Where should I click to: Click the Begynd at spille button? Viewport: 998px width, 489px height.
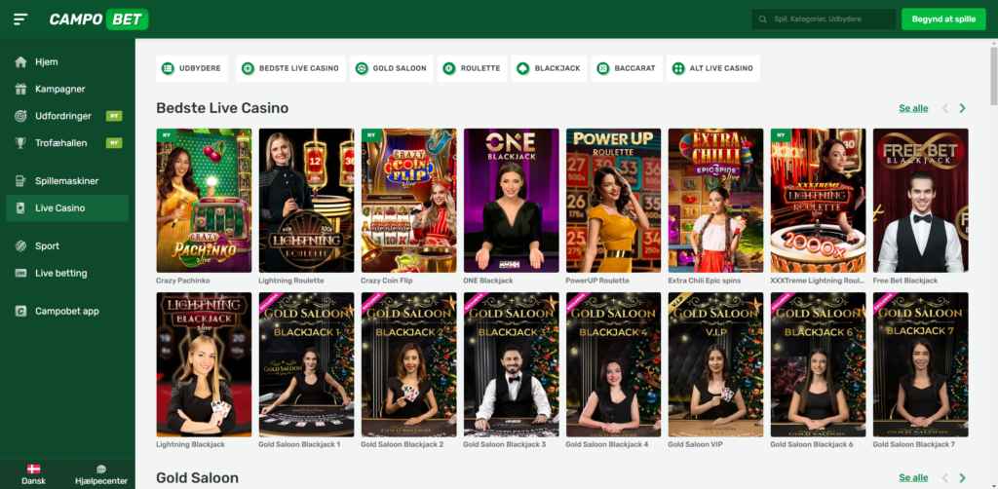click(x=943, y=19)
